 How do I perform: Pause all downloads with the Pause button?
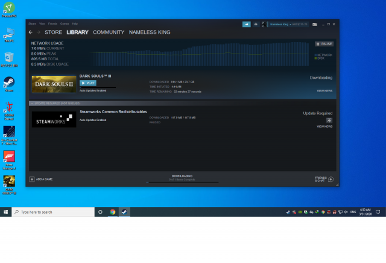point(324,44)
